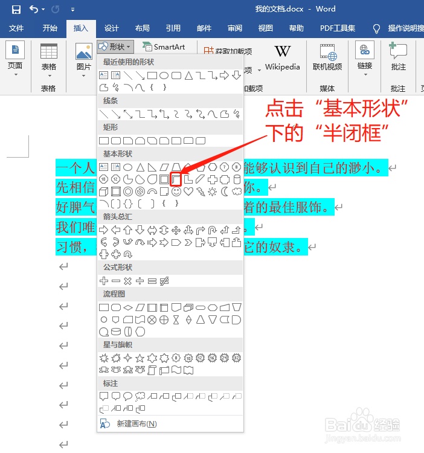Expand the 页面 dropdown button

(x=15, y=59)
